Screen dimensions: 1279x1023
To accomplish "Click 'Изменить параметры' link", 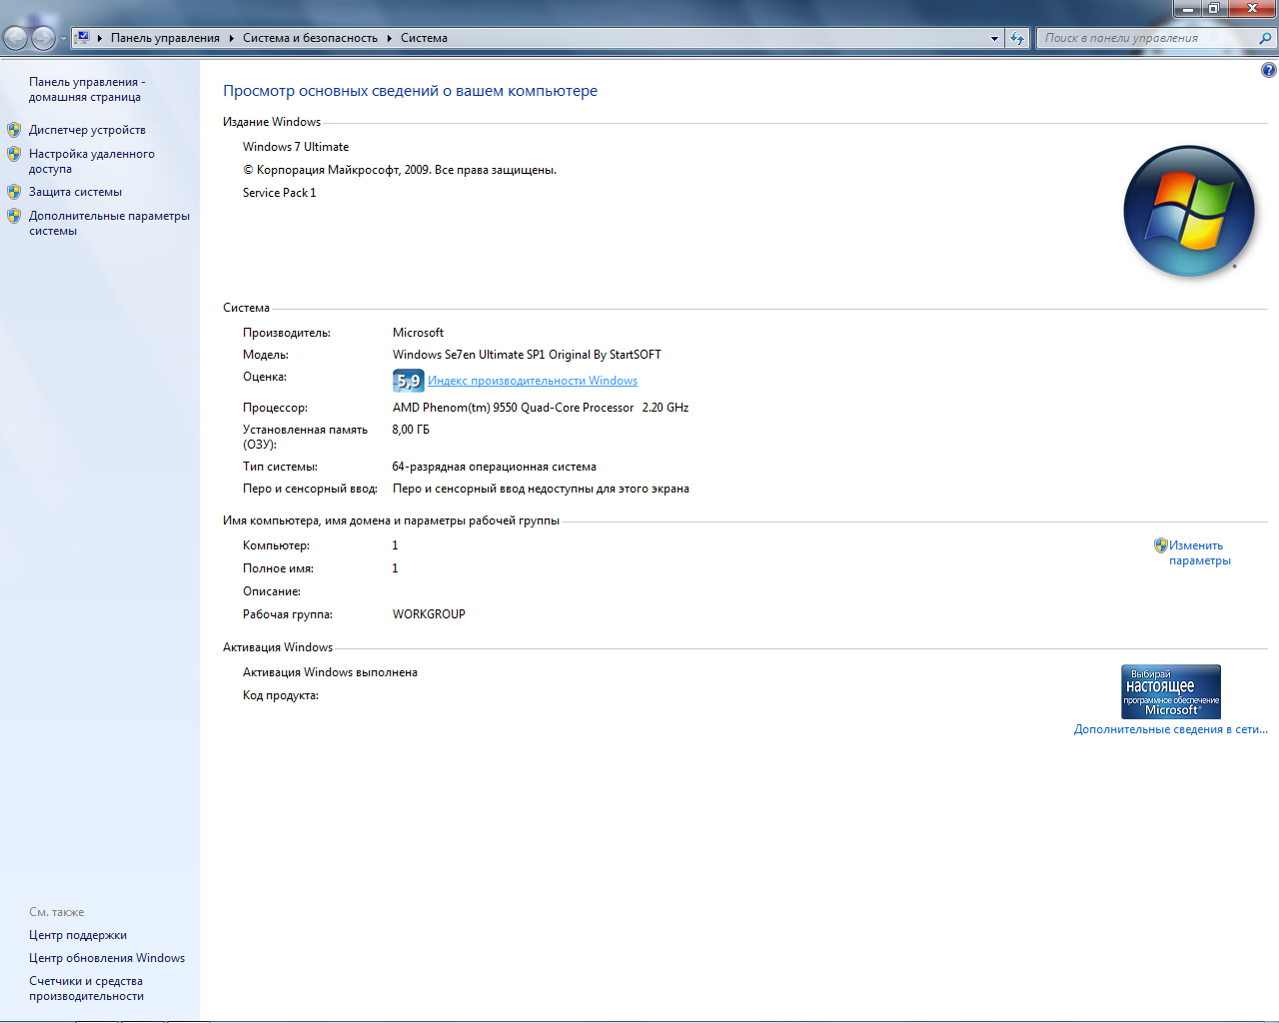I will [x=1200, y=552].
